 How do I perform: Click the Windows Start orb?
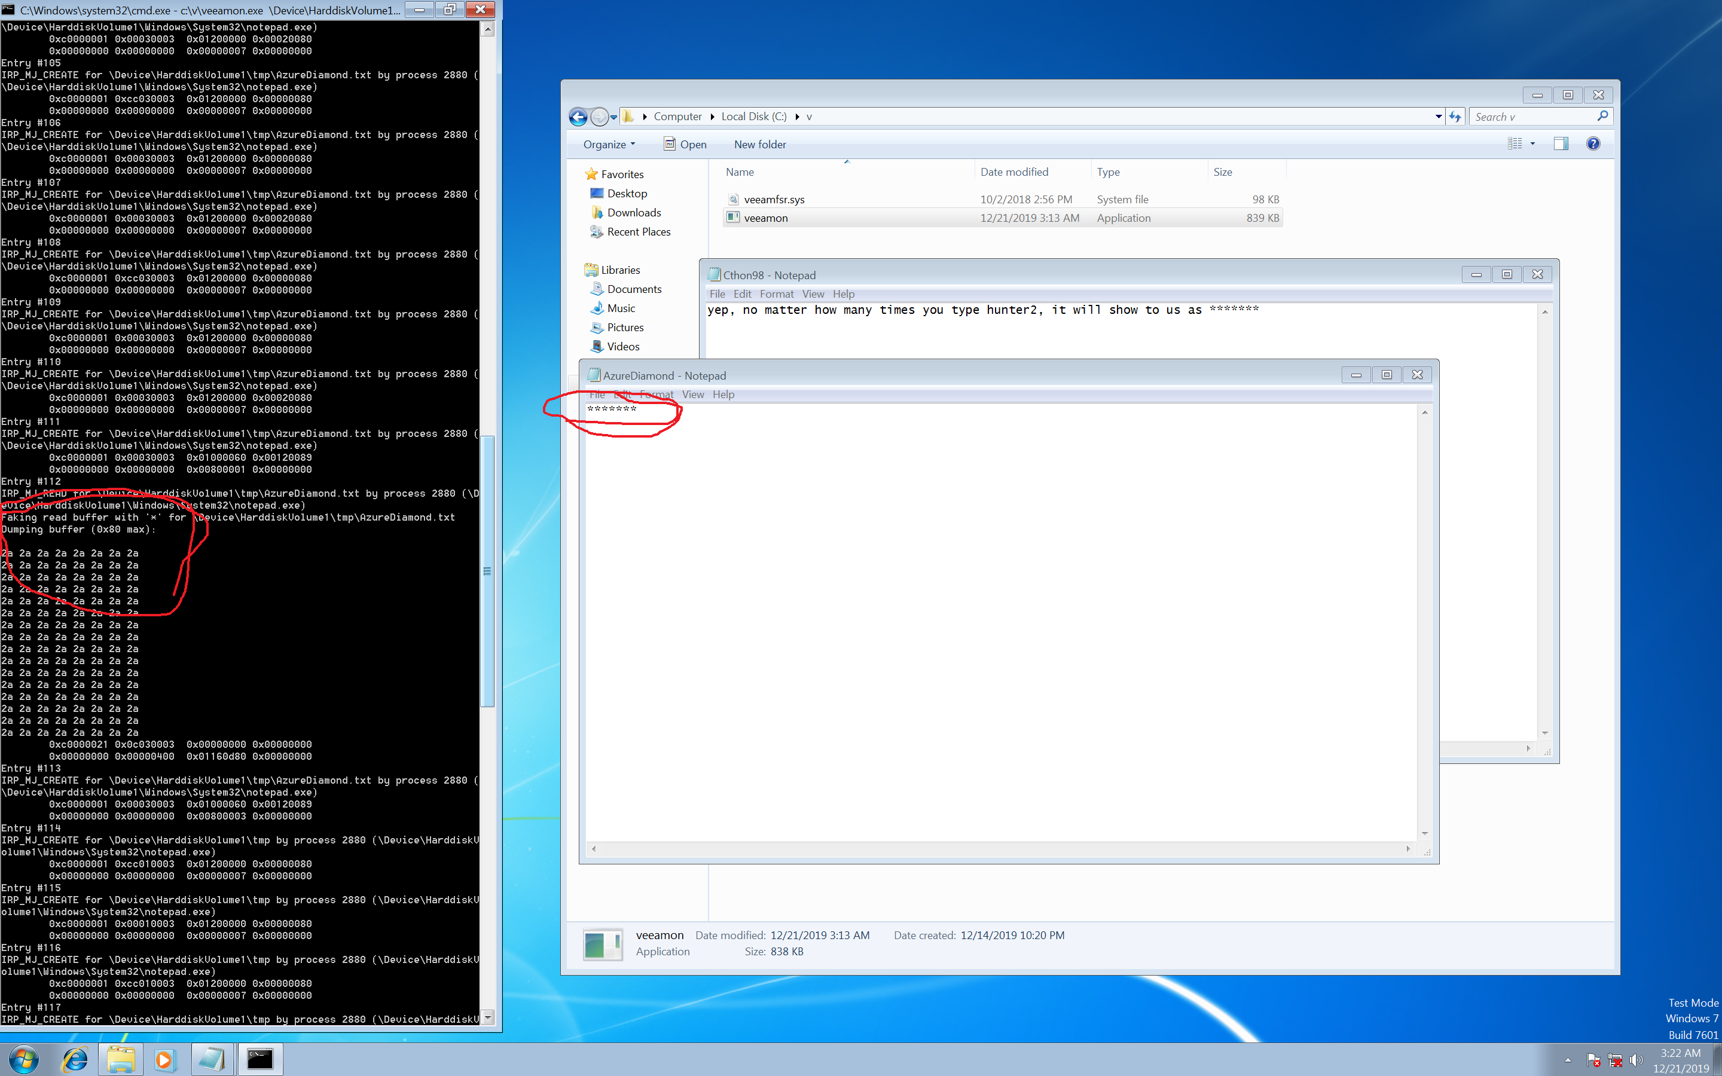23,1060
